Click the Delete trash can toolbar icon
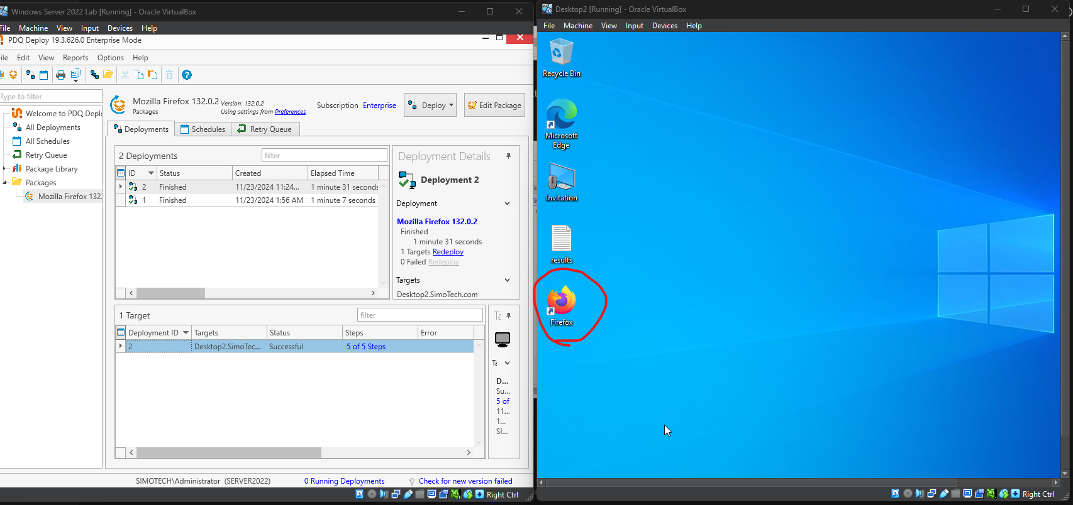Screen dimensions: 1073x505 [169, 75]
